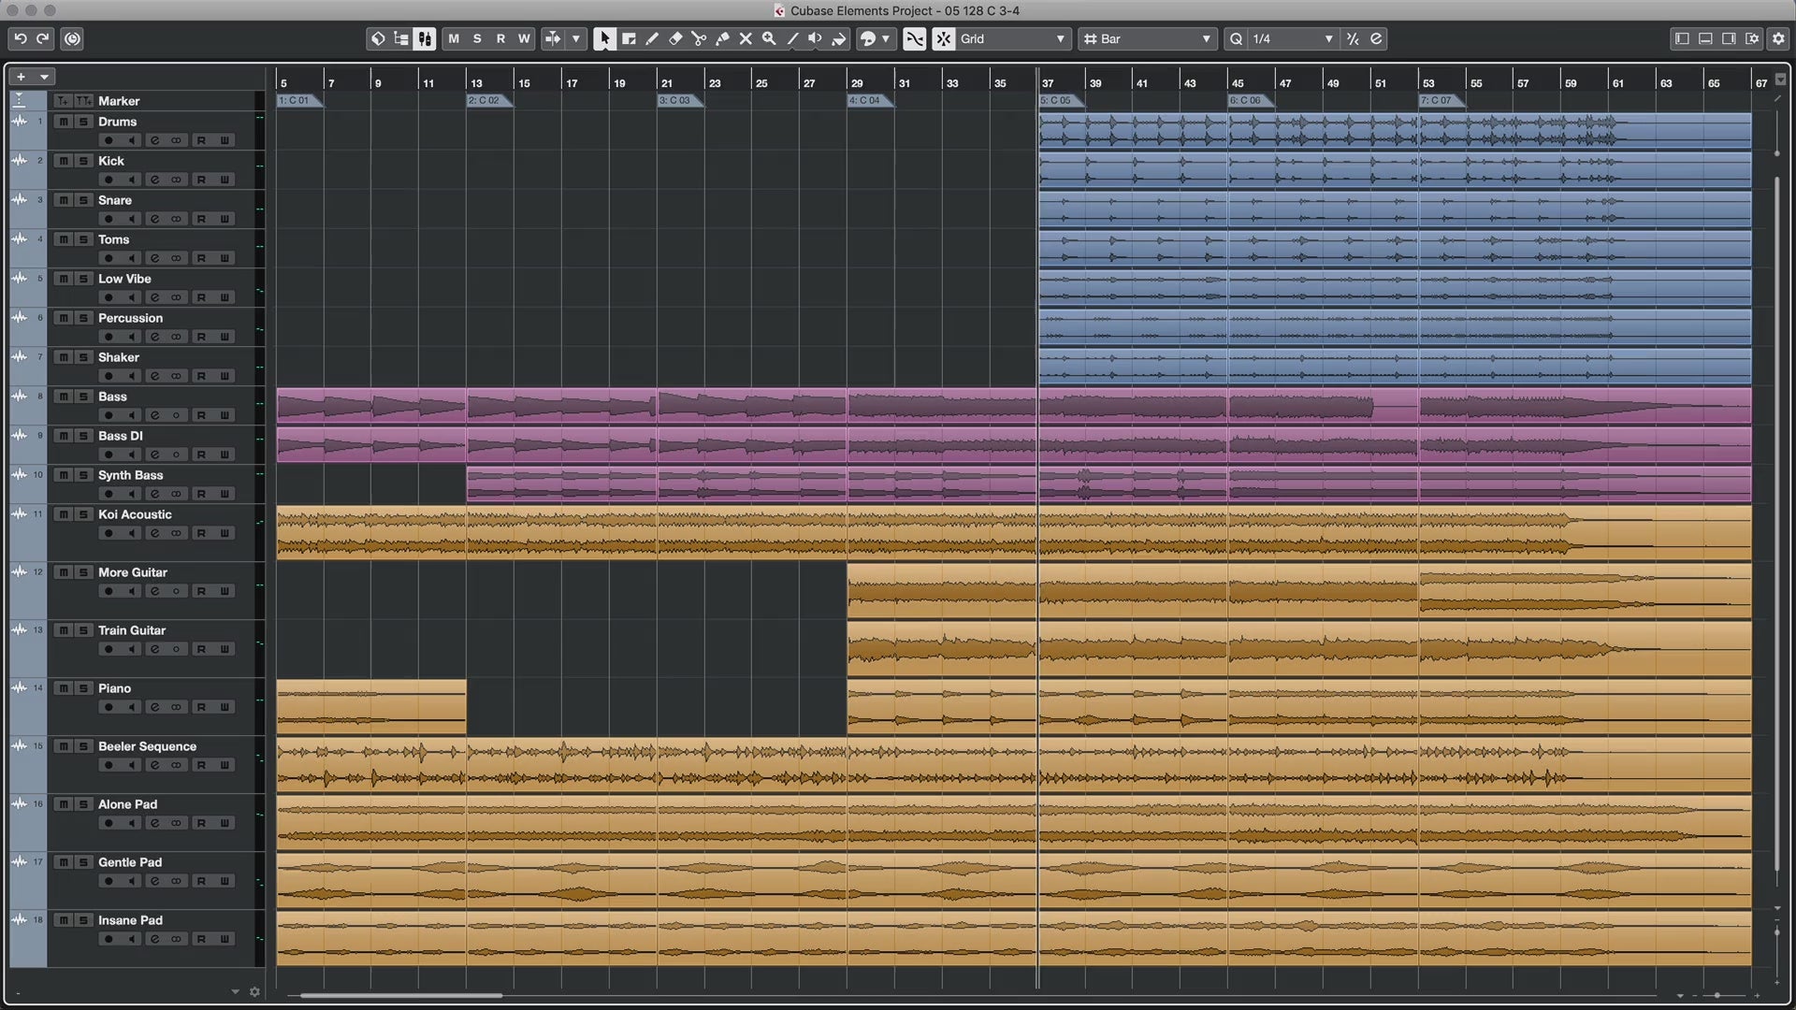The width and height of the screenshot is (1796, 1010).
Task: Toggle Write automation on Alone Pad track
Action: [x=224, y=823]
